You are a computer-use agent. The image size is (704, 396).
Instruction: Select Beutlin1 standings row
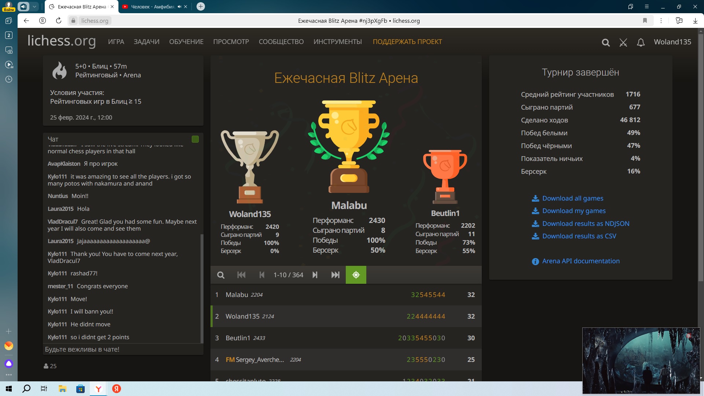point(346,338)
